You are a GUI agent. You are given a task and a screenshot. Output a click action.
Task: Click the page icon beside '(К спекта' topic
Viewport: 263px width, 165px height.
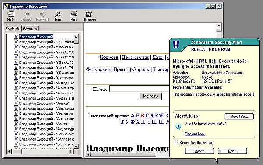click(16, 72)
